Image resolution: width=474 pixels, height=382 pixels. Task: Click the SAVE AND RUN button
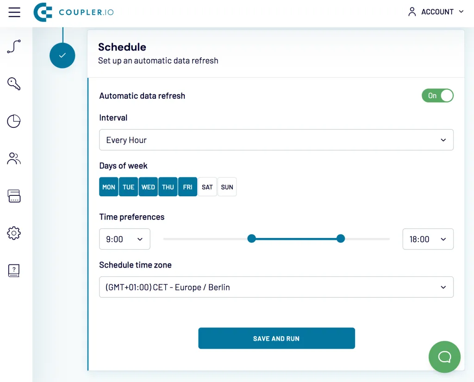[277, 338]
